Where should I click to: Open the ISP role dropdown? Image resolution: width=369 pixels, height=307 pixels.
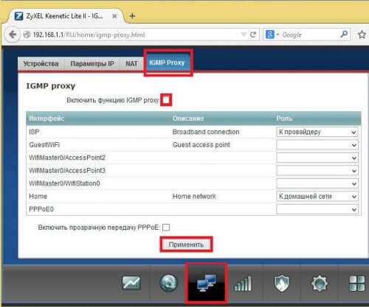pyautogui.click(x=317, y=132)
